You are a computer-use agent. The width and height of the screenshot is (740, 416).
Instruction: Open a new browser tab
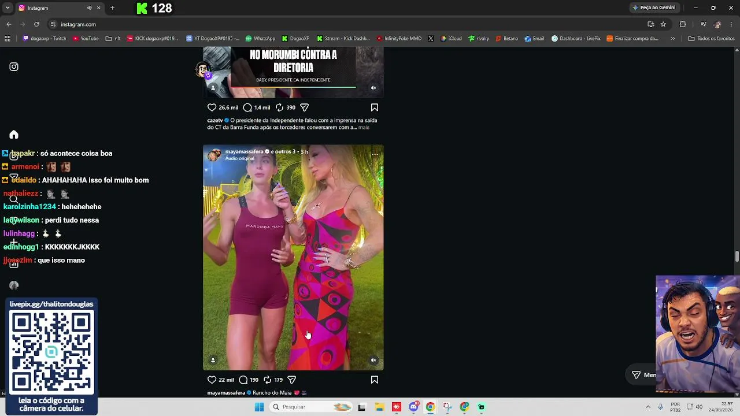[x=112, y=8]
